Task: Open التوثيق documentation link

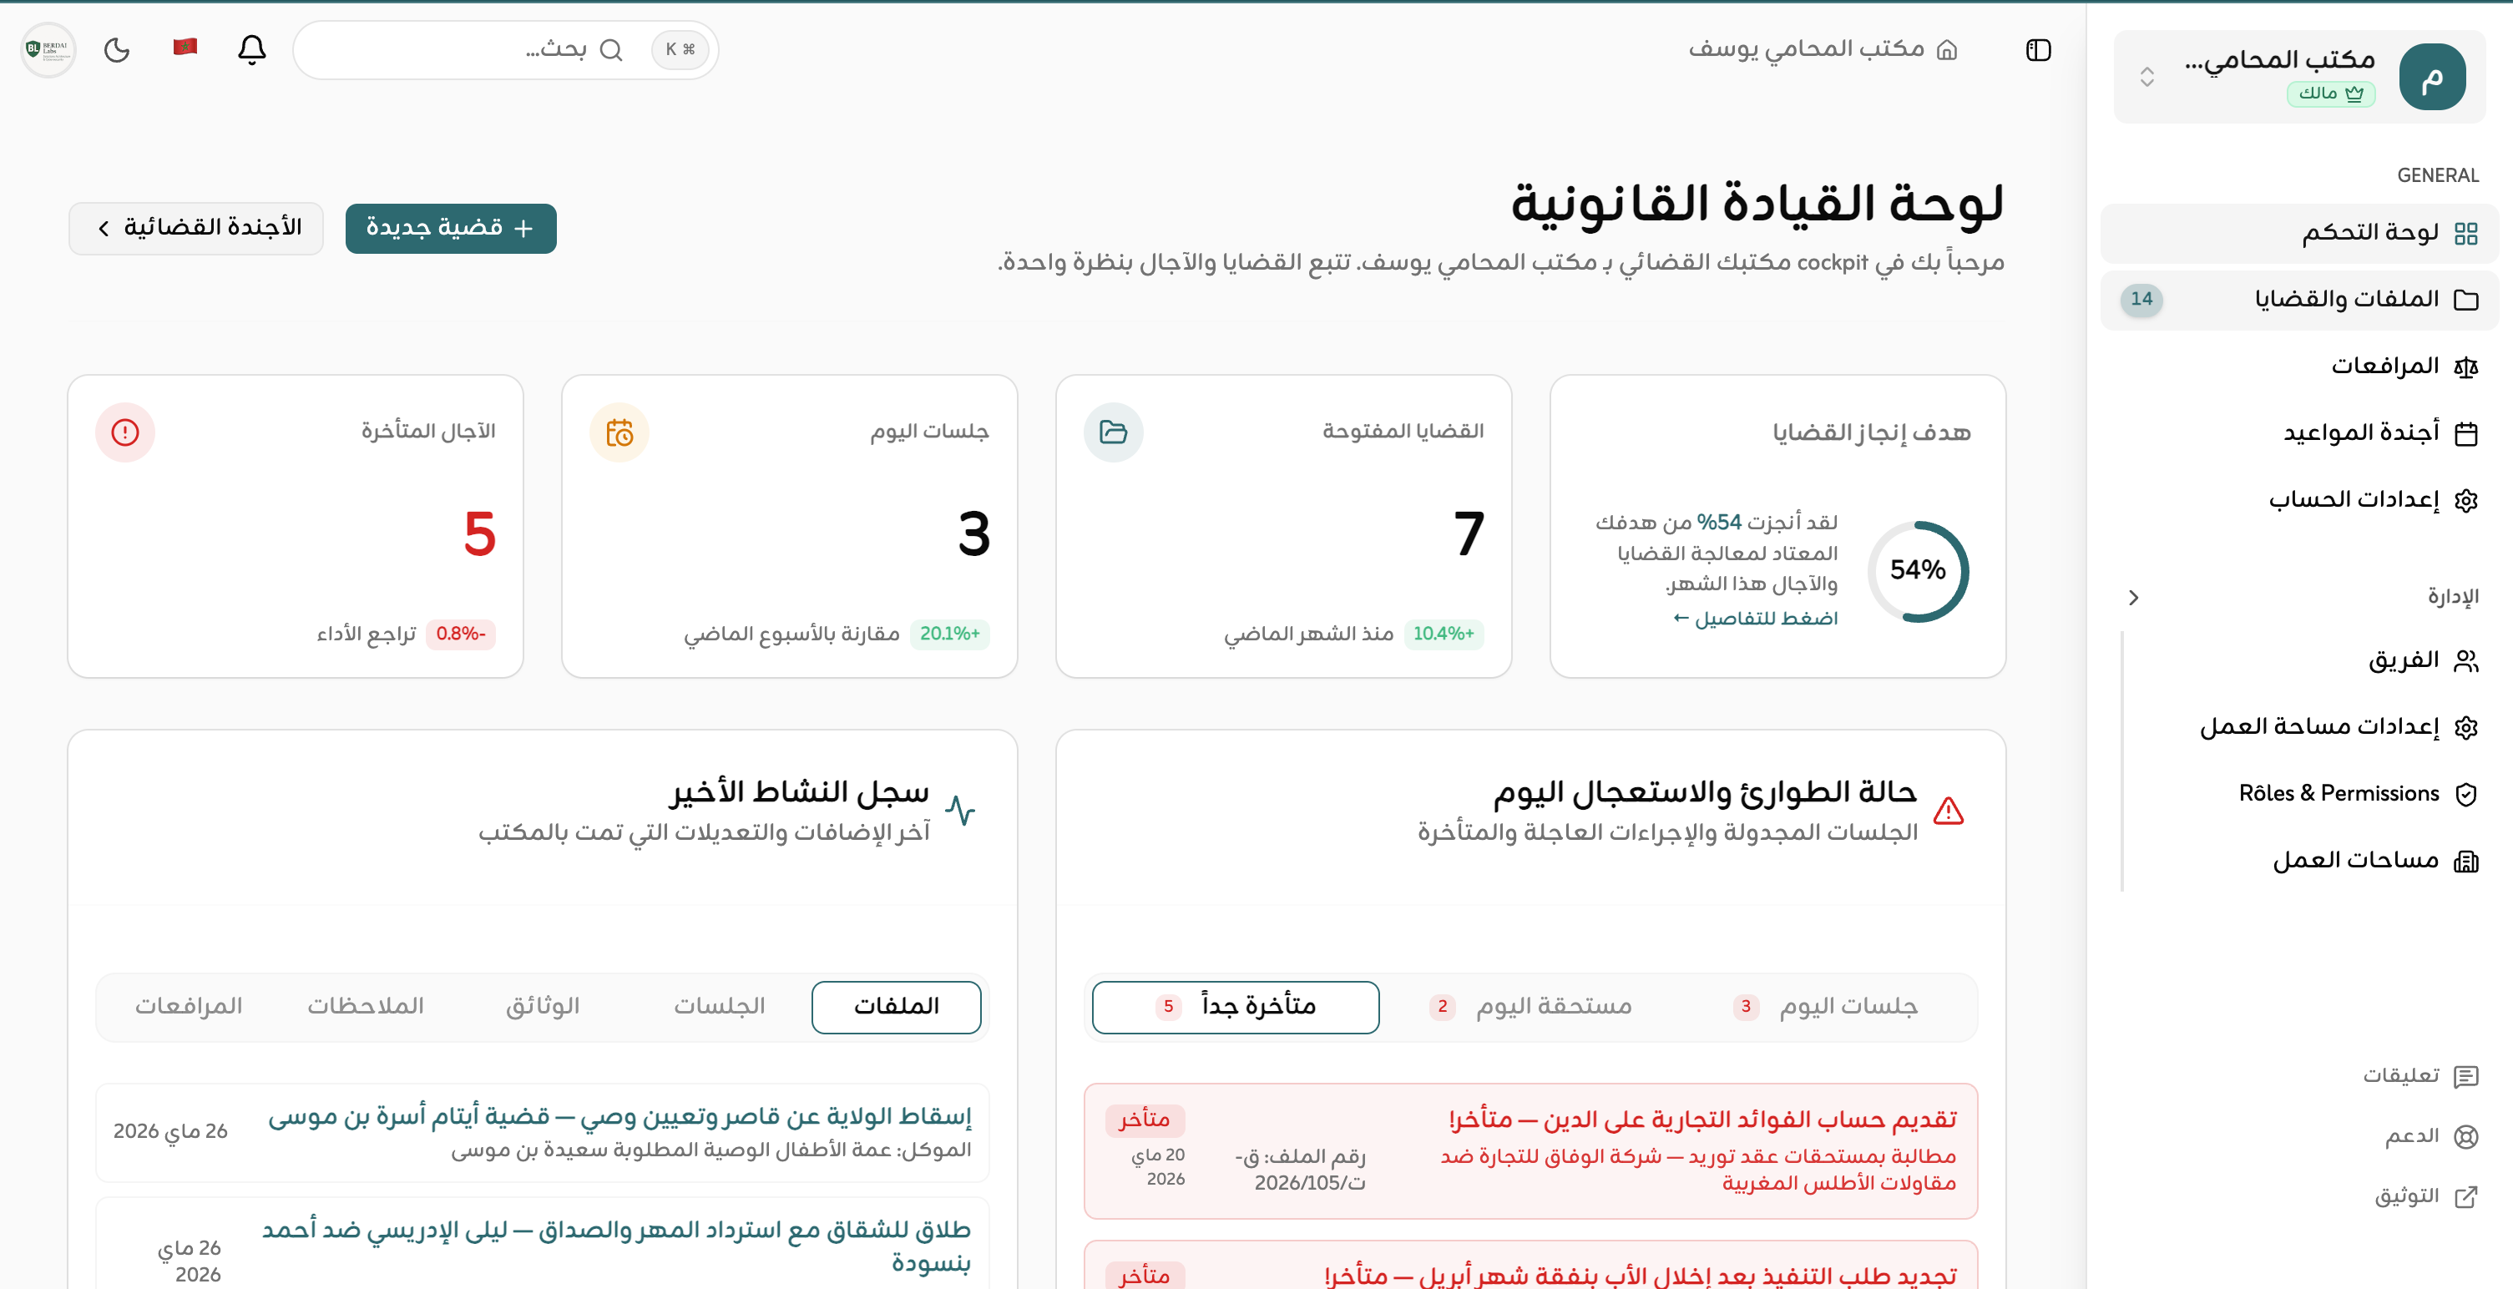Action: click(x=2426, y=1196)
